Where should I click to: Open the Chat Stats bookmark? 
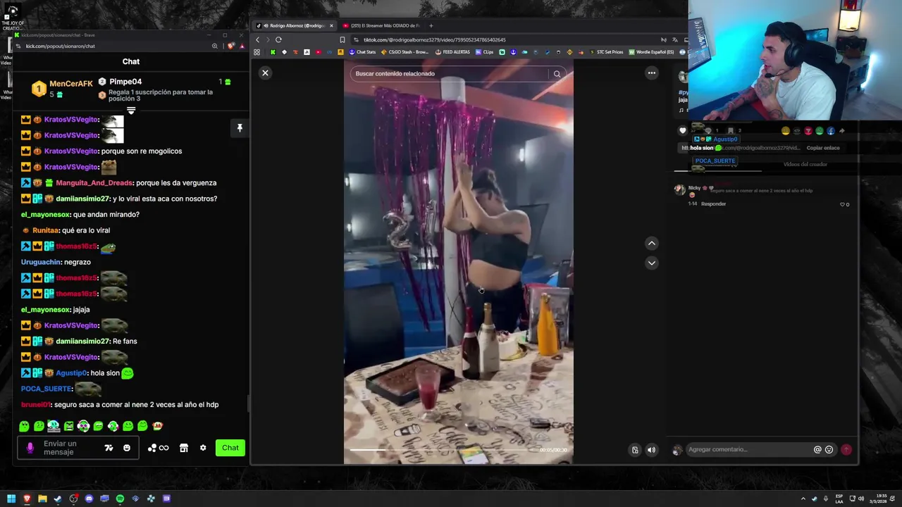(362, 52)
